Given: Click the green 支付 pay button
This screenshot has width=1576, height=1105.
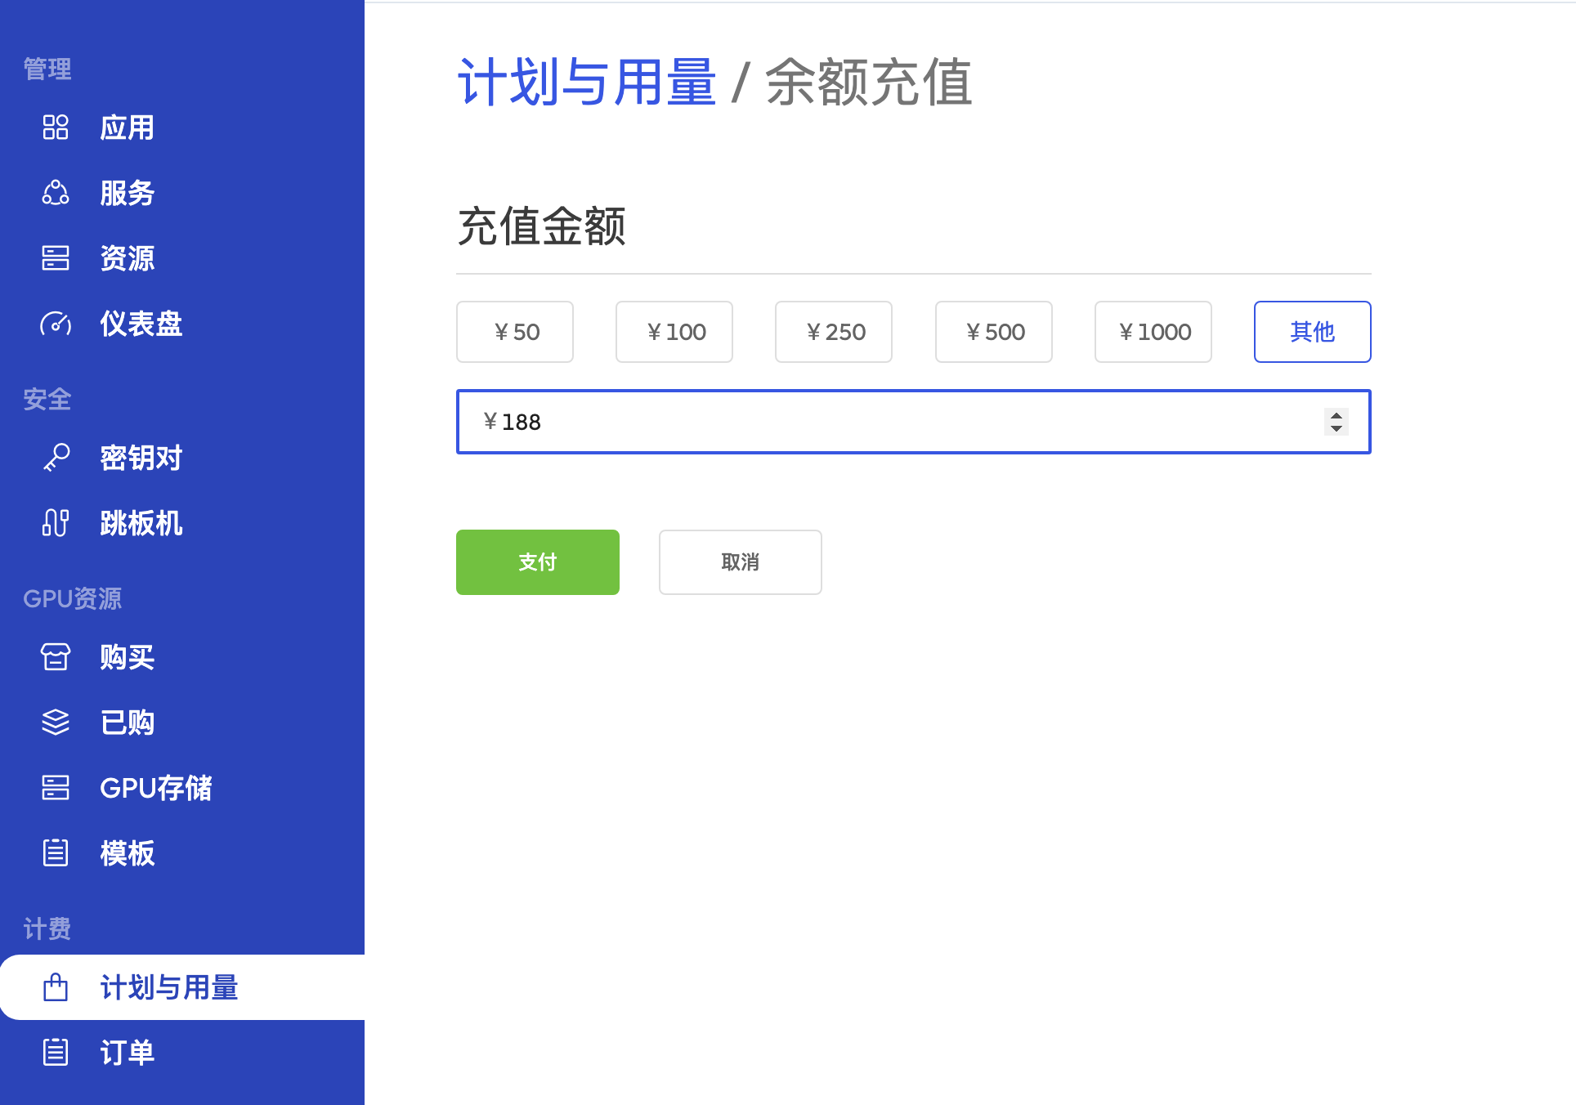Looking at the screenshot, I should click(x=538, y=562).
